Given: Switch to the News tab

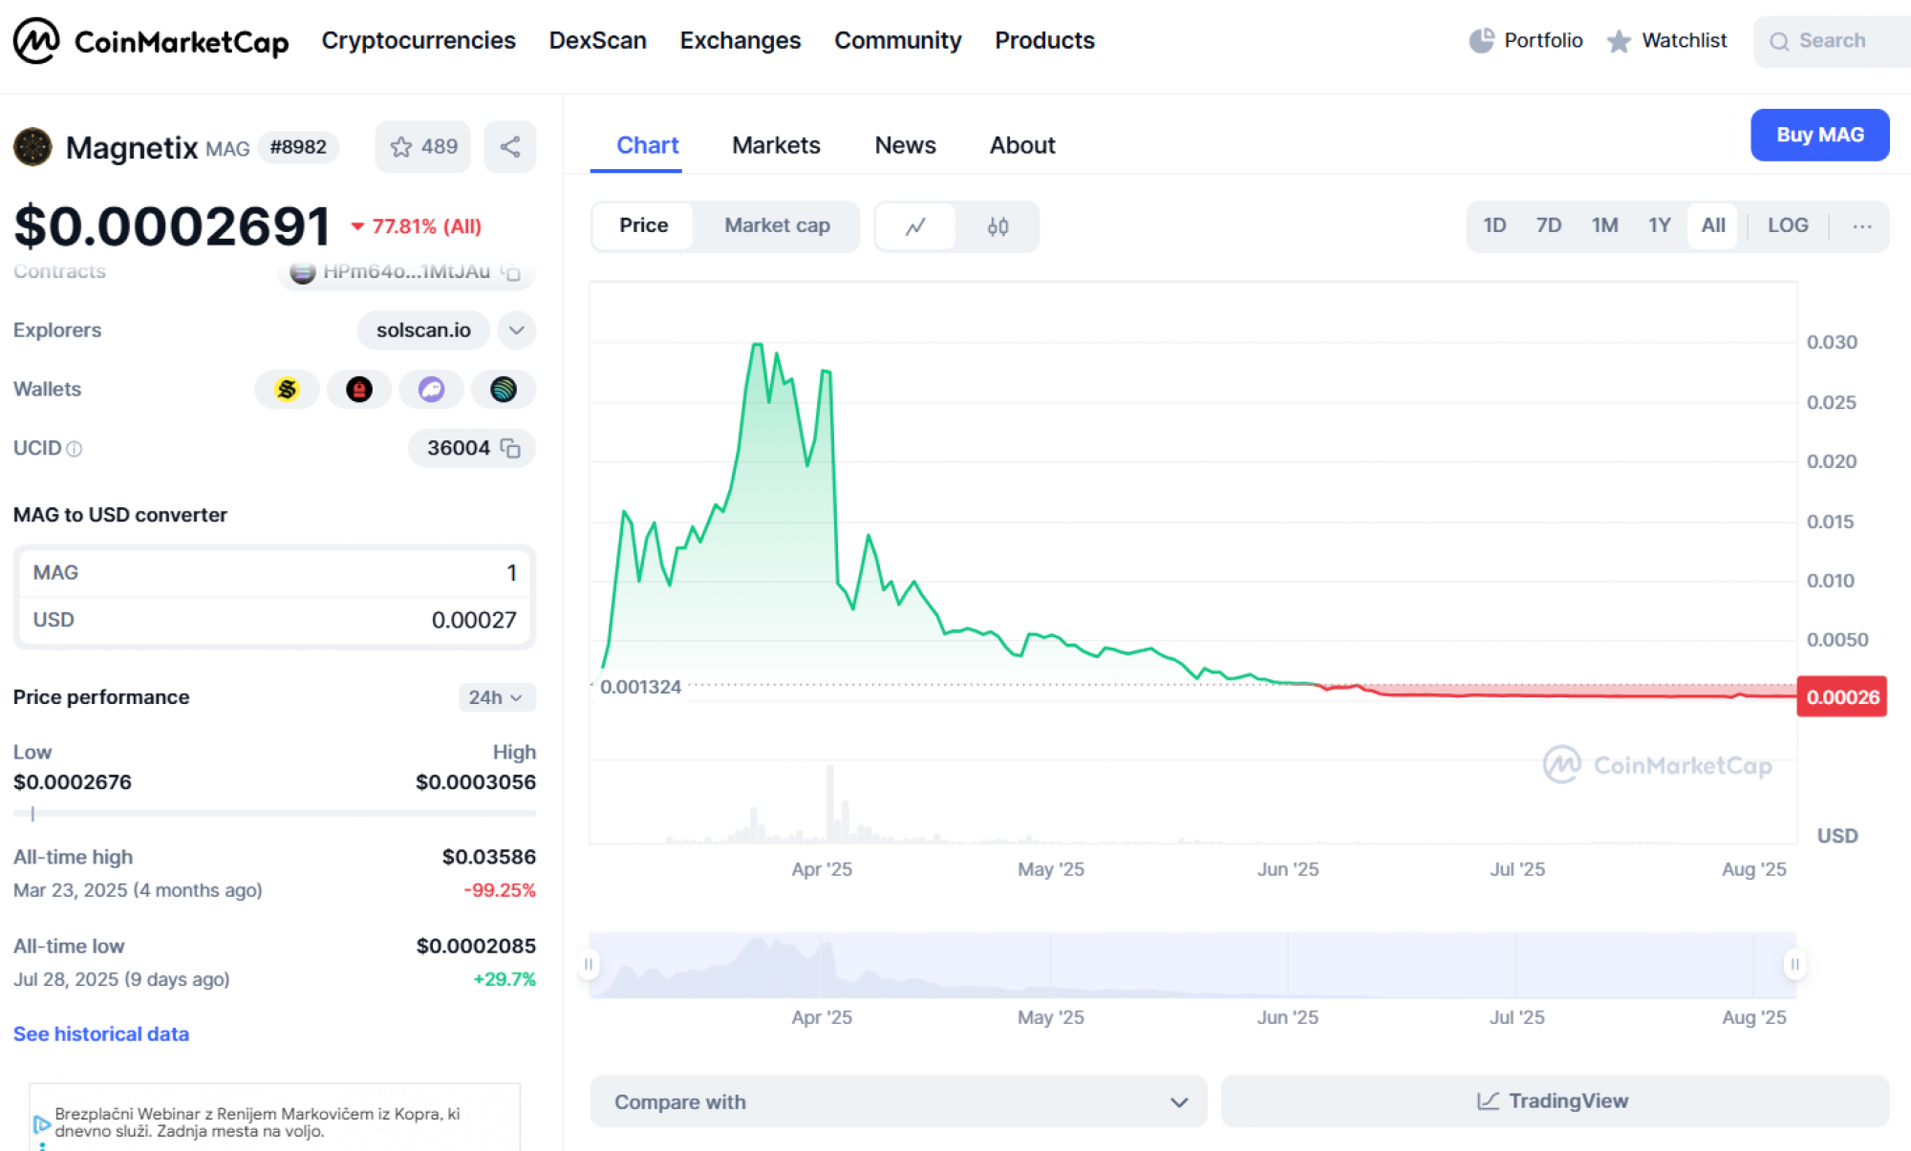Looking at the screenshot, I should 905,145.
